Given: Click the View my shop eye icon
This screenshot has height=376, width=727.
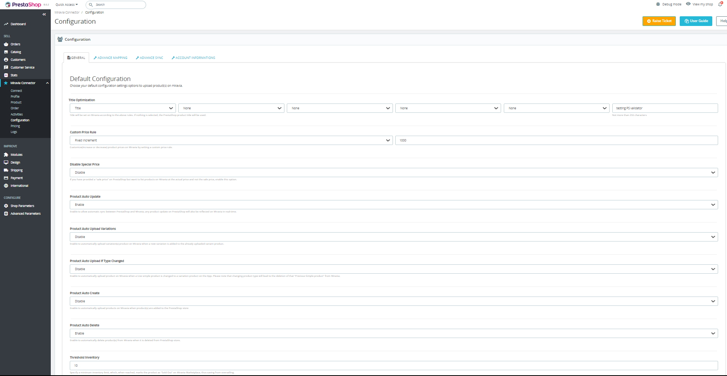Looking at the screenshot, I should pyautogui.click(x=688, y=4).
